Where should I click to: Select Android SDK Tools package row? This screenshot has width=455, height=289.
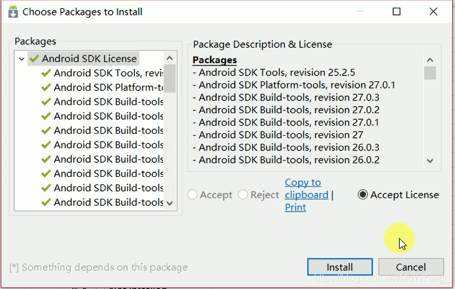pyautogui.click(x=102, y=73)
